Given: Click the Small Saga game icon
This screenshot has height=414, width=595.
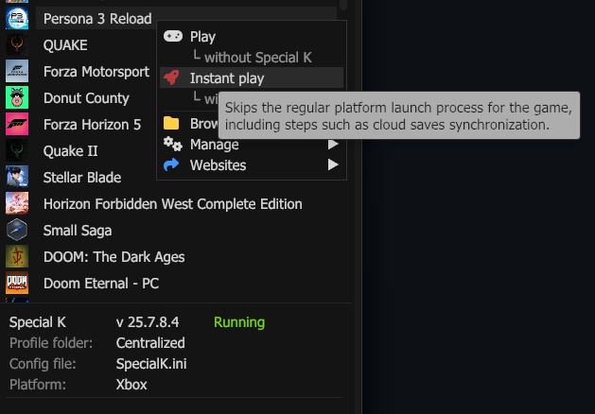Looking at the screenshot, I should (x=17, y=230).
